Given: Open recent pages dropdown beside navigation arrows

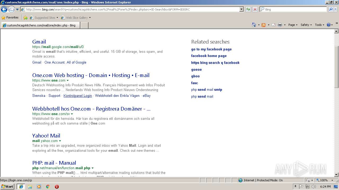Looking at the screenshot, I should click(x=17, y=9).
